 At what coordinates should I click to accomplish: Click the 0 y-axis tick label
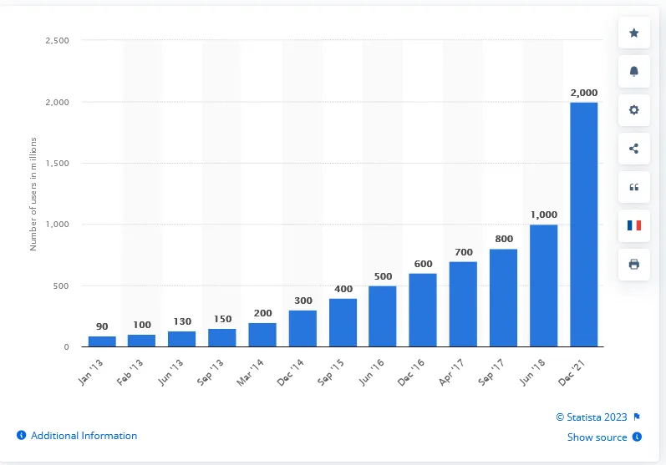click(x=66, y=347)
